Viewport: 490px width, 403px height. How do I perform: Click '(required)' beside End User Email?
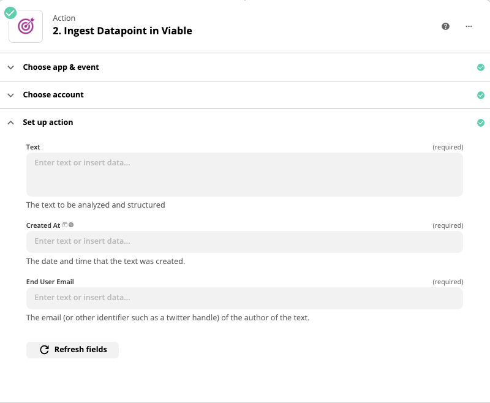[448, 282]
